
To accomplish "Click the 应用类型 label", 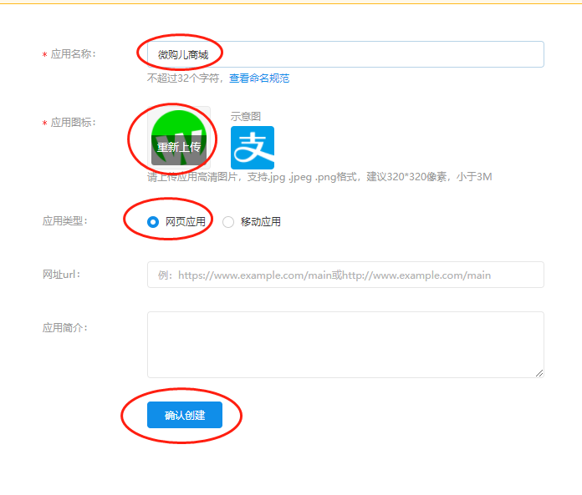I will (x=65, y=221).
